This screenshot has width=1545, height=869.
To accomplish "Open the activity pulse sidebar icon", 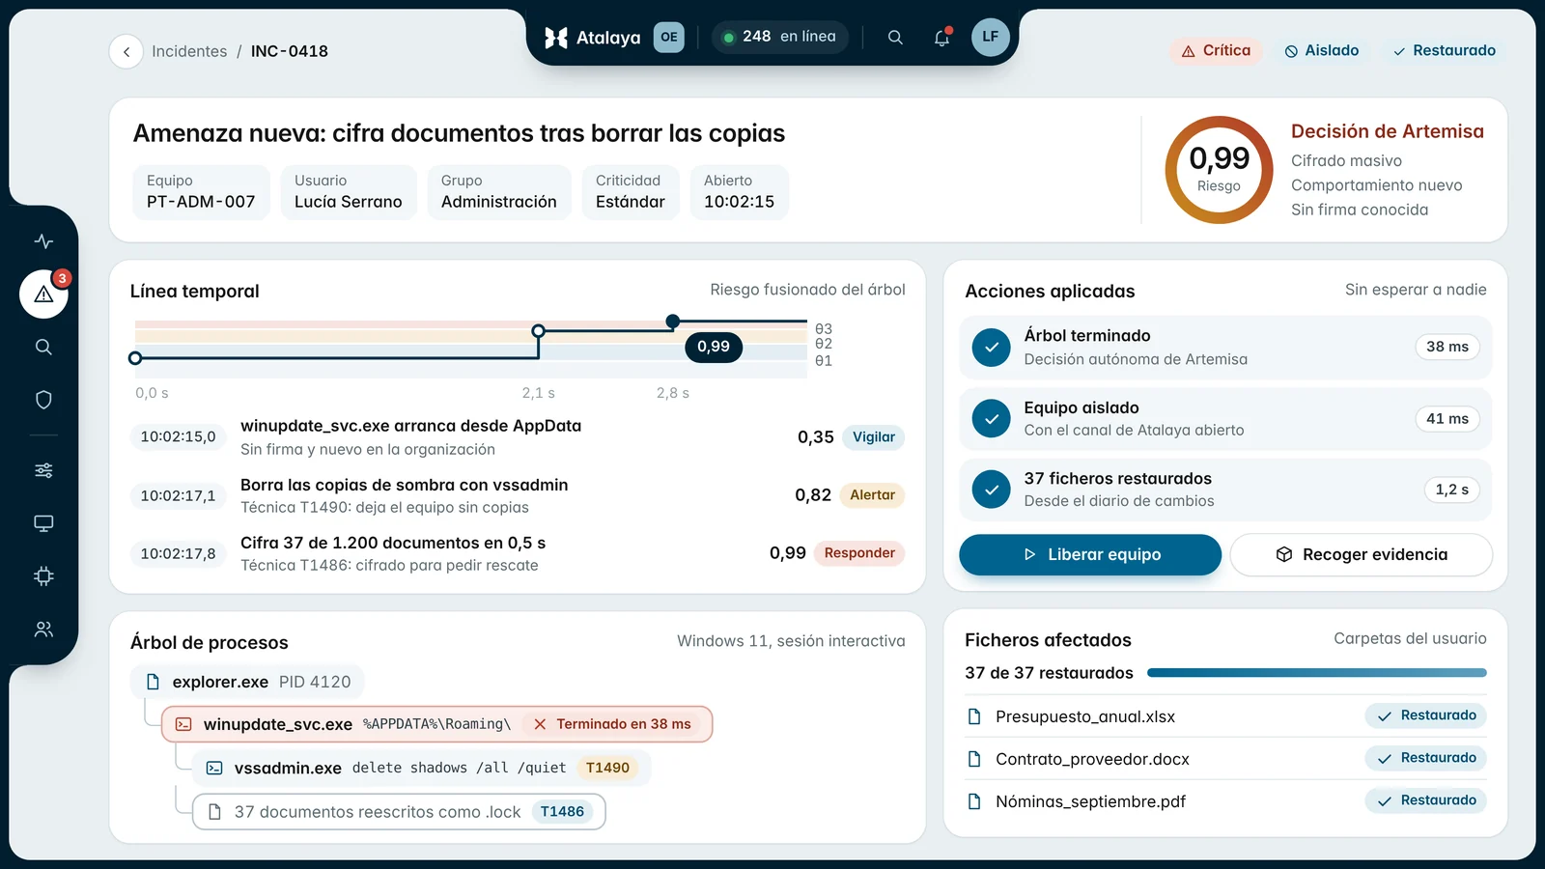I will point(43,241).
